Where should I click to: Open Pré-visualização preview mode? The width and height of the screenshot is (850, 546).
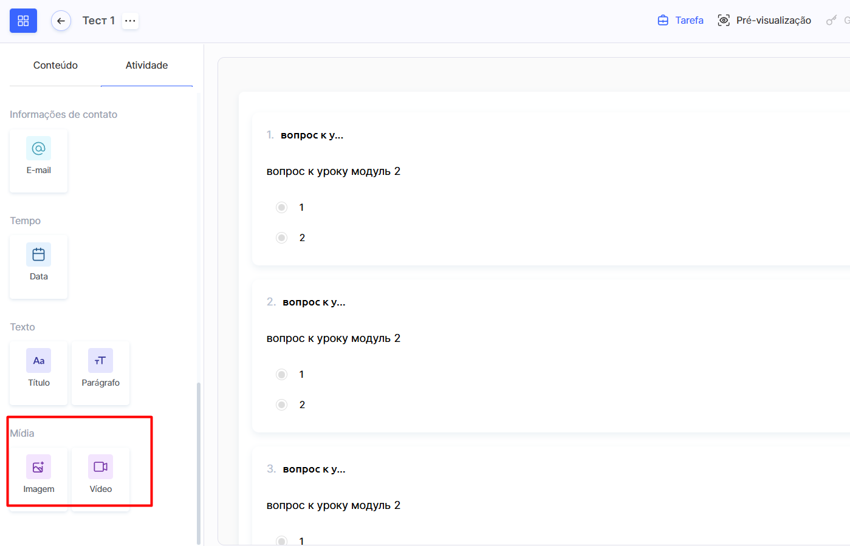[x=764, y=21]
